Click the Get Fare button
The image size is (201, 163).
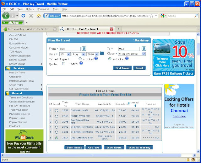[x=94, y=148]
